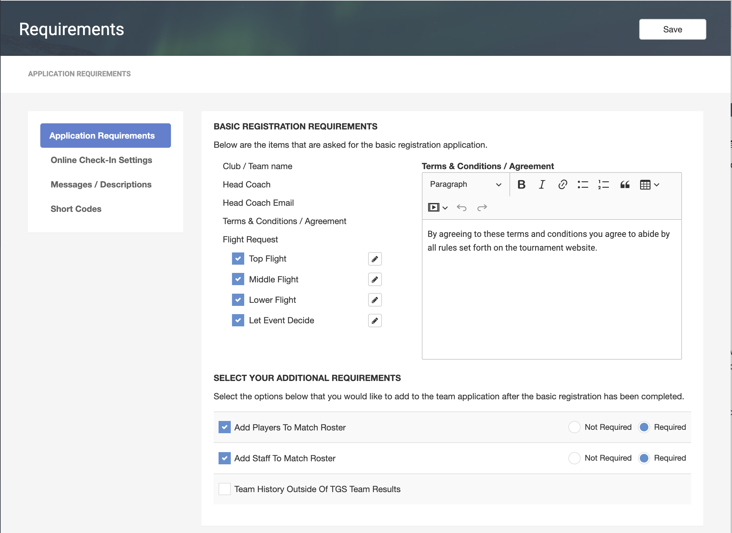Open the Application Requirements sidebar tab

pos(106,136)
